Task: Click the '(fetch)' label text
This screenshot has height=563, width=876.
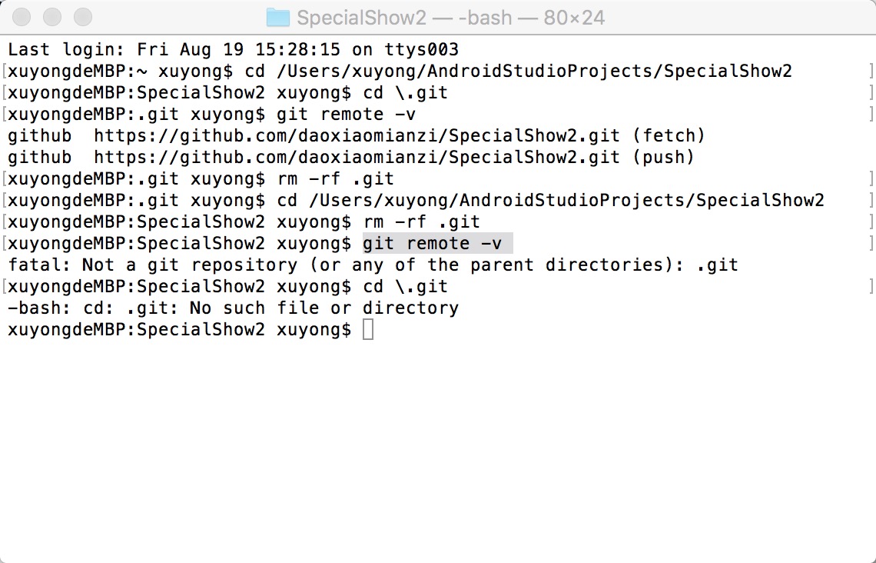Action: click(x=669, y=136)
